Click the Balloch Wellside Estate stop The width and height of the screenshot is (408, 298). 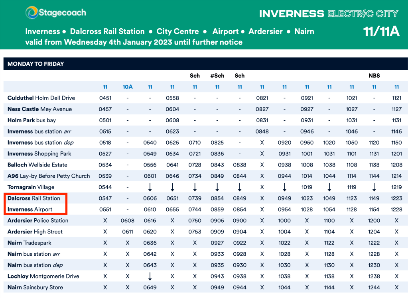click(x=37, y=165)
